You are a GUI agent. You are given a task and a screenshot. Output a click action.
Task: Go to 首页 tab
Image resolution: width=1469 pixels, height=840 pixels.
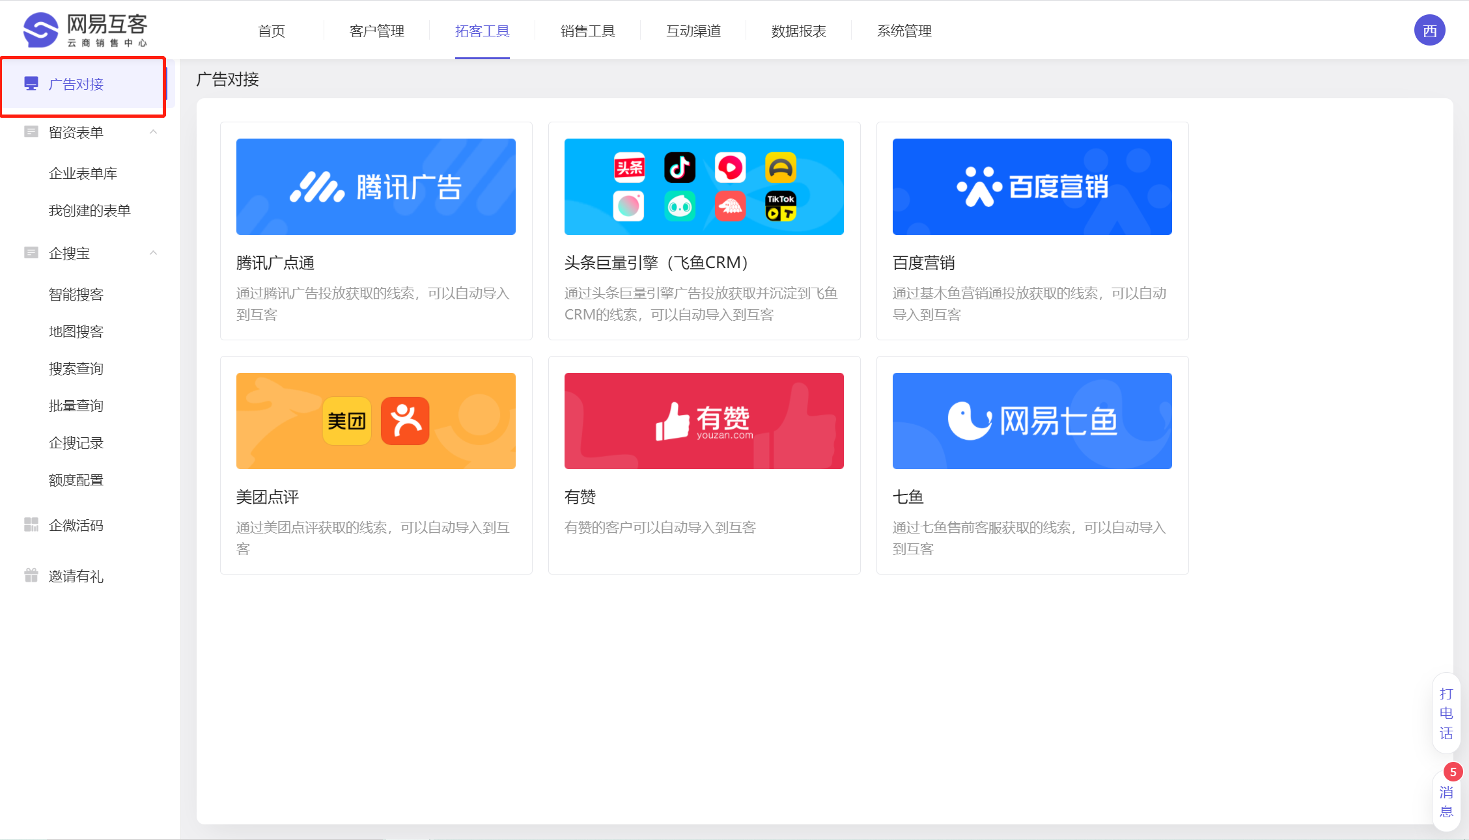point(272,31)
